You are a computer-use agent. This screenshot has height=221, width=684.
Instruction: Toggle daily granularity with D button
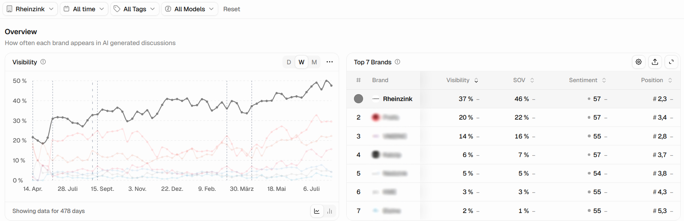(x=289, y=62)
